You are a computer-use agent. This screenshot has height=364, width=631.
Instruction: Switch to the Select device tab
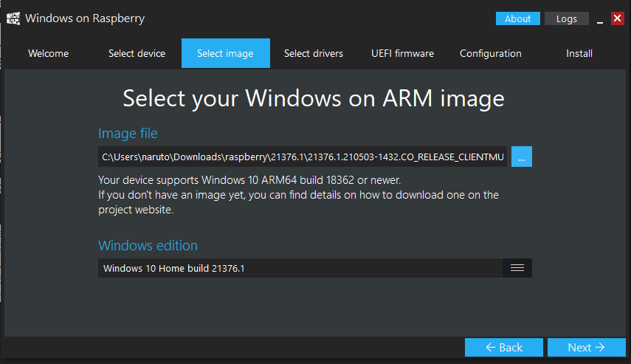137,53
